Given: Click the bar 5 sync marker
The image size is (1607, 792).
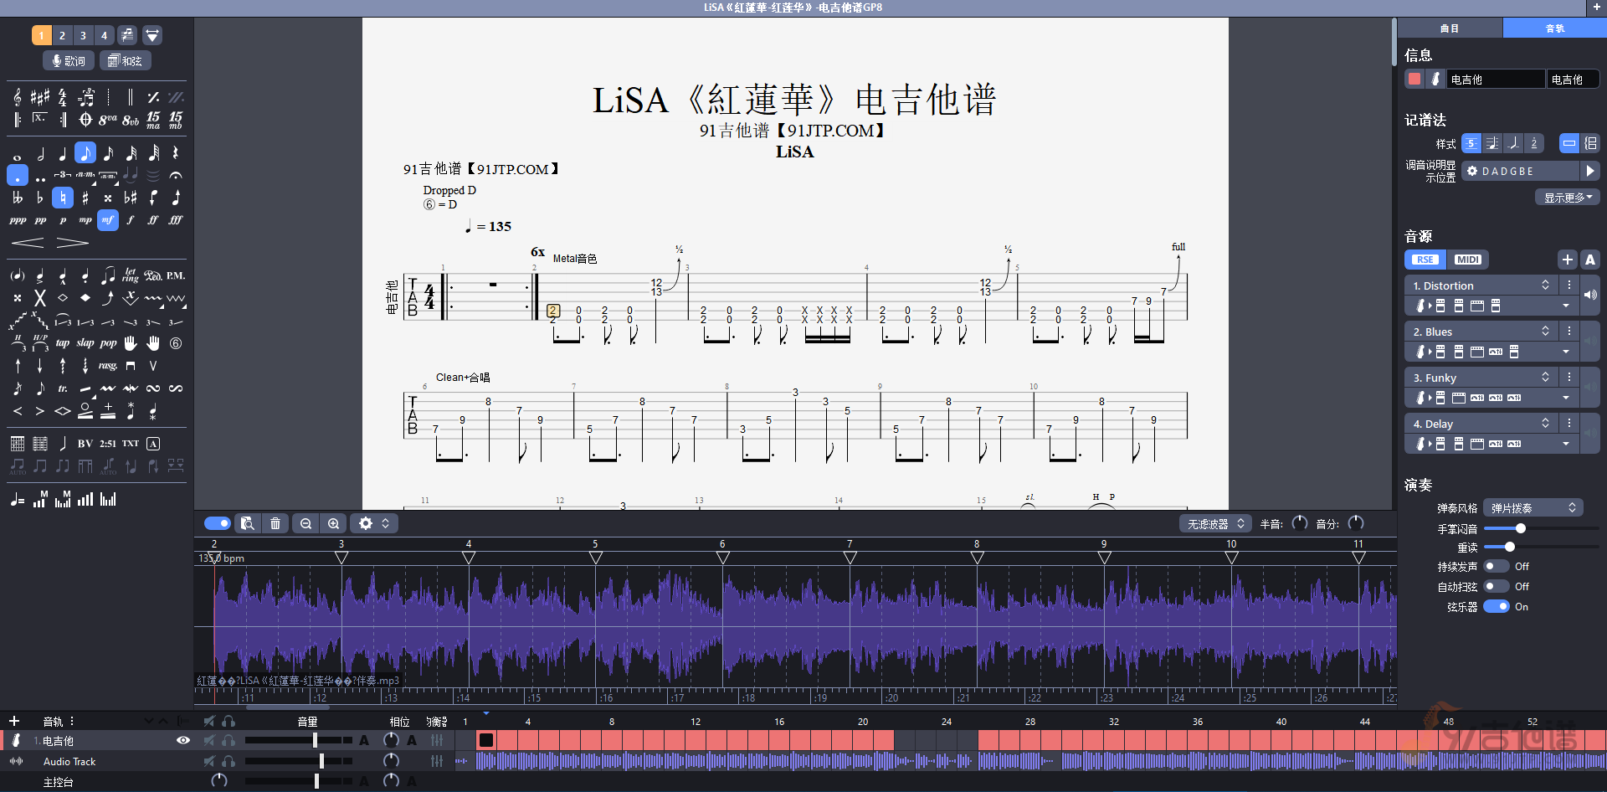Looking at the screenshot, I should [595, 558].
